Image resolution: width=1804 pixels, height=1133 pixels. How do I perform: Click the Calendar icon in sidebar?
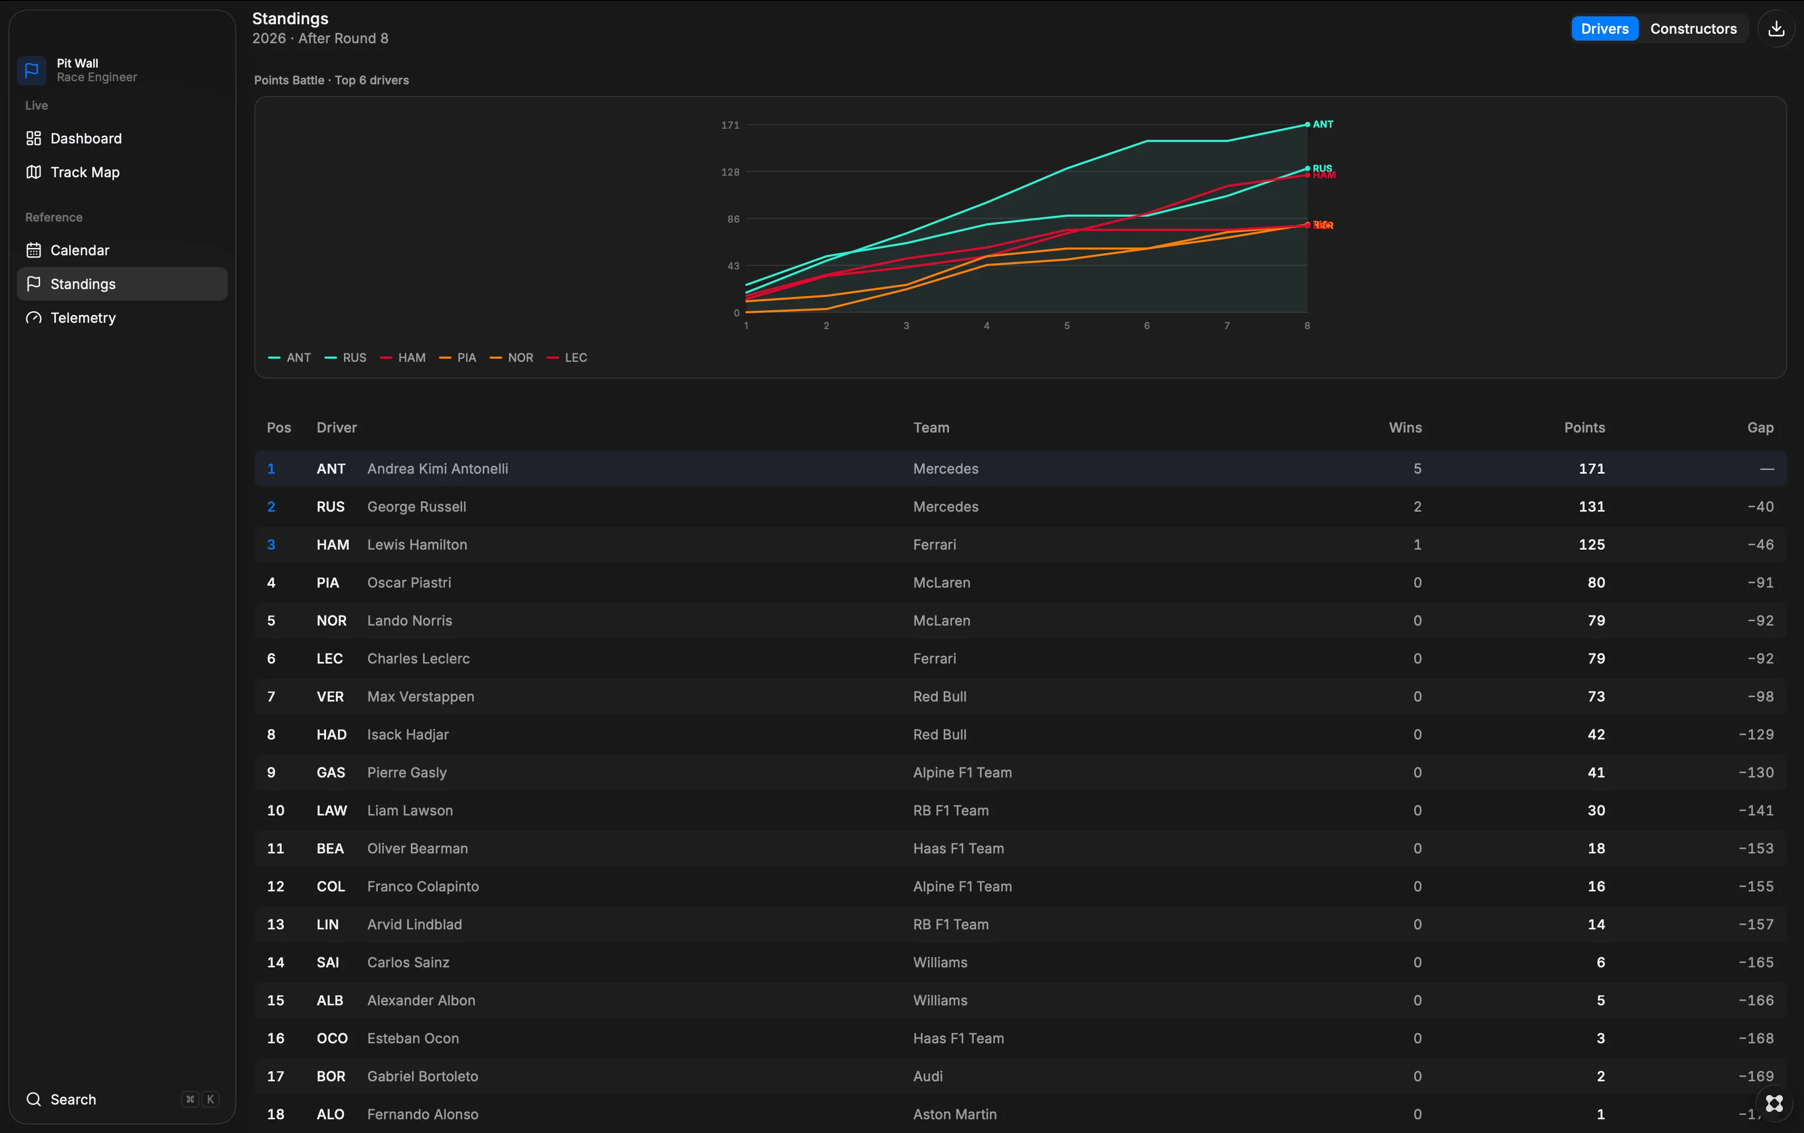click(34, 249)
